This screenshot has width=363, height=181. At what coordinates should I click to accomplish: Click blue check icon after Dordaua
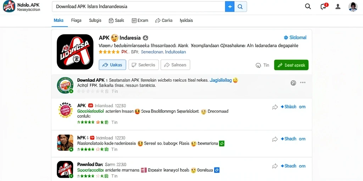coord(217,170)
